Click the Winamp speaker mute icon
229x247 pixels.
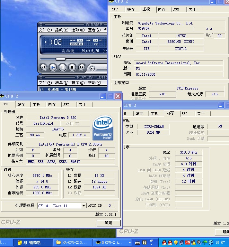tap(92, 69)
